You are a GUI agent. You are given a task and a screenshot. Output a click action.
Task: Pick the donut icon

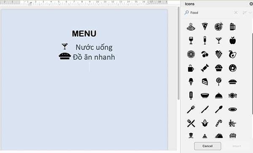[232, 68]
